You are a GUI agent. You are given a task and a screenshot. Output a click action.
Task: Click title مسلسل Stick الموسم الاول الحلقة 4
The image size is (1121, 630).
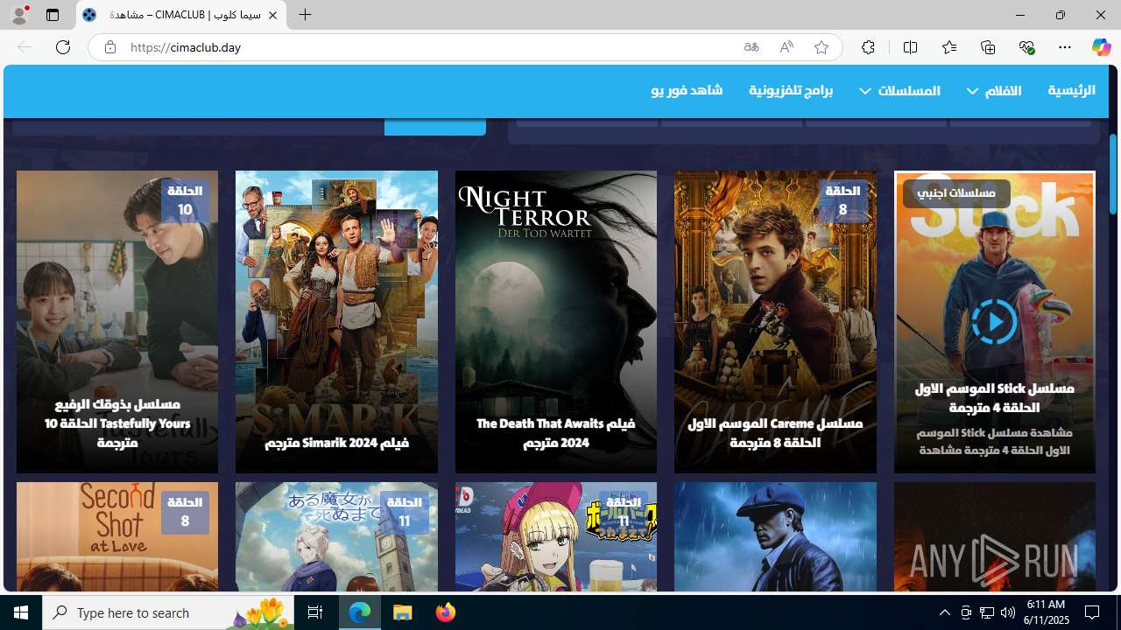pos(994,397)
